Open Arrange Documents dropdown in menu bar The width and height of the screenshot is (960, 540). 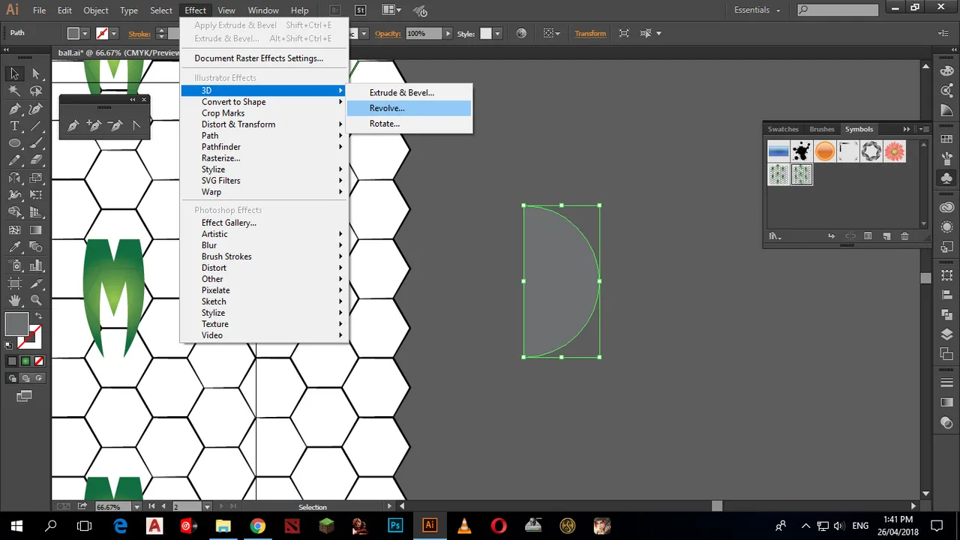(x=391, y=10)
